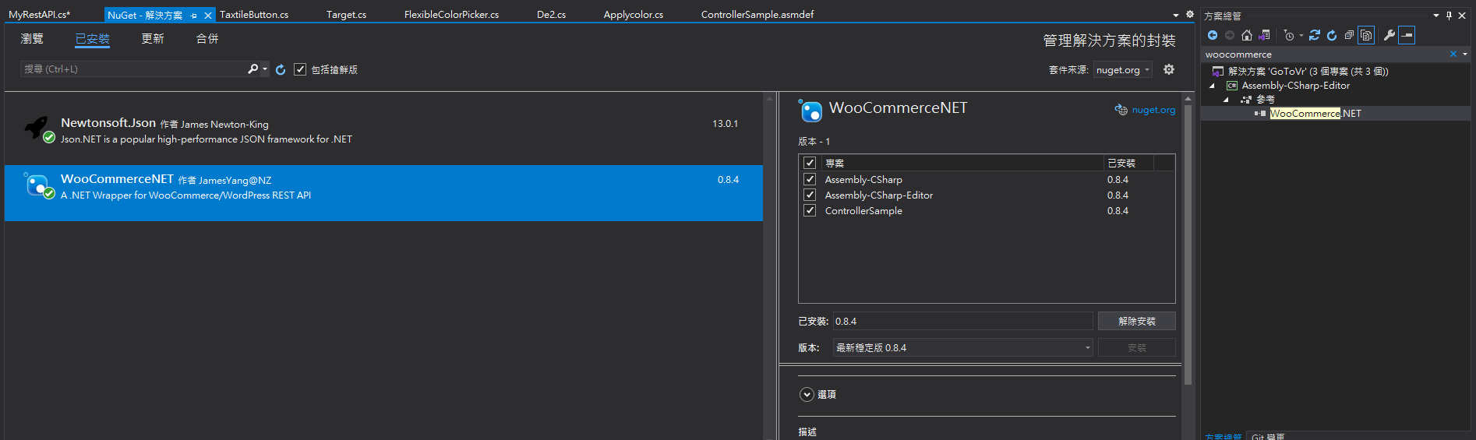The width and height of the screenshot is (1476, 440).
Task: Toggle Show All Files in Solution Explorer
Action: pyautogui.click(x=1366, y=35)
